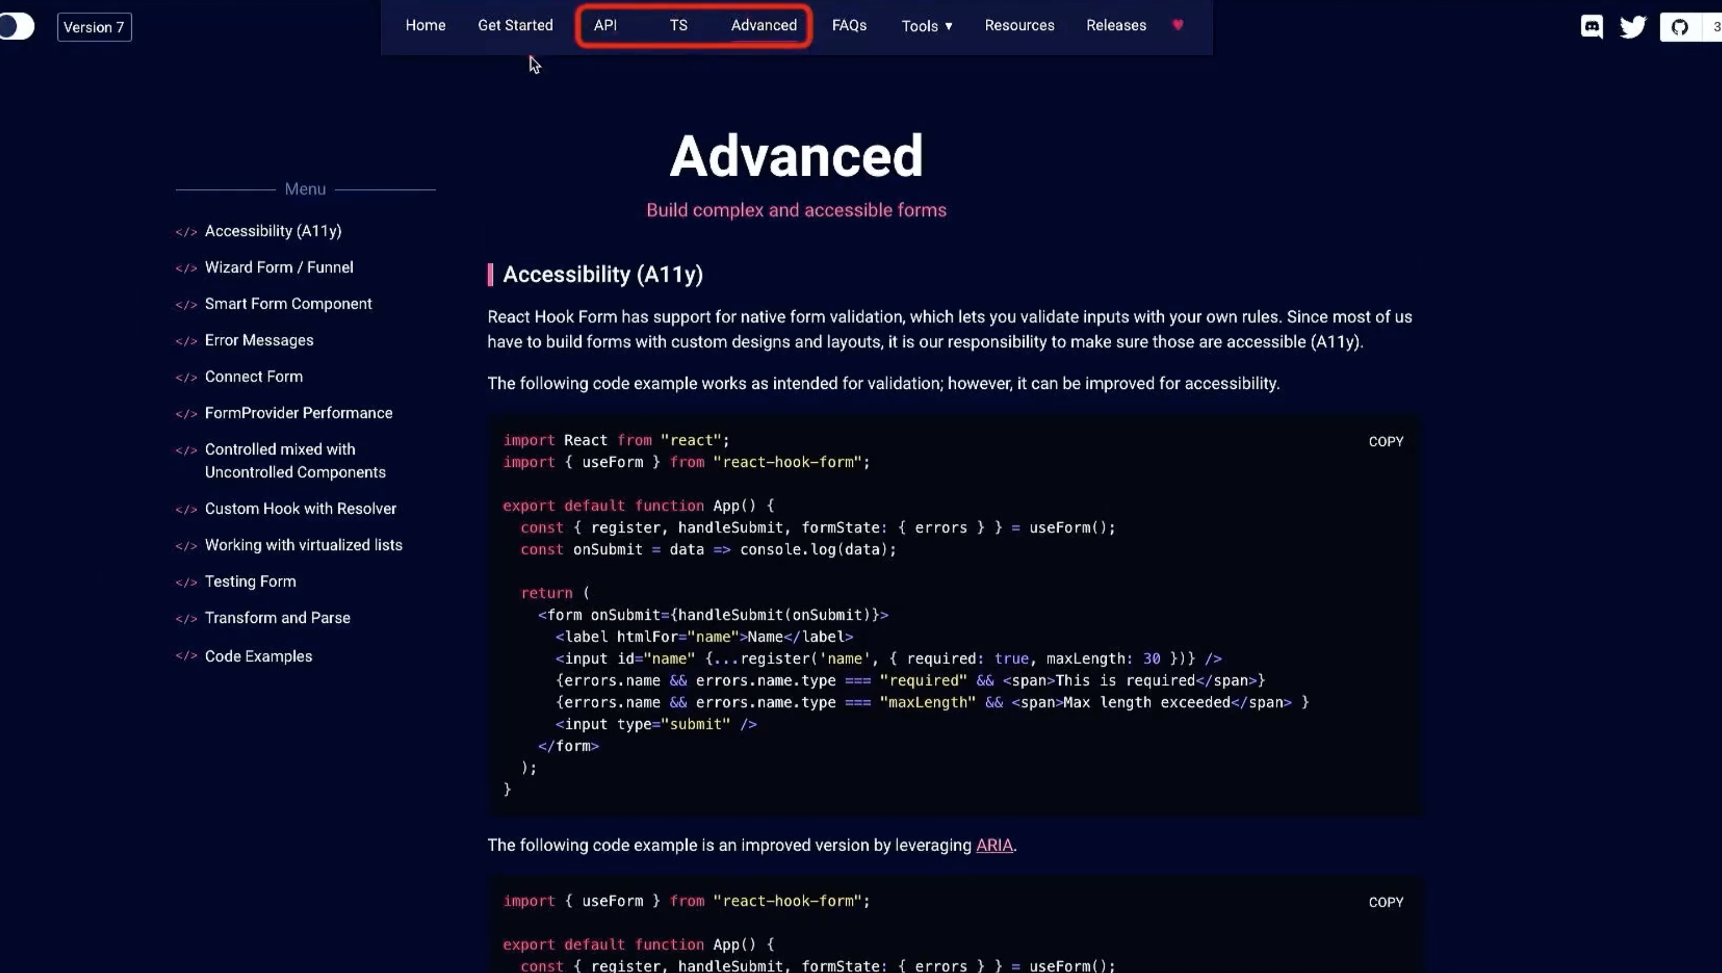Jump to Transform and Parse section
1722x973 pixels.
tap(277, 618)
